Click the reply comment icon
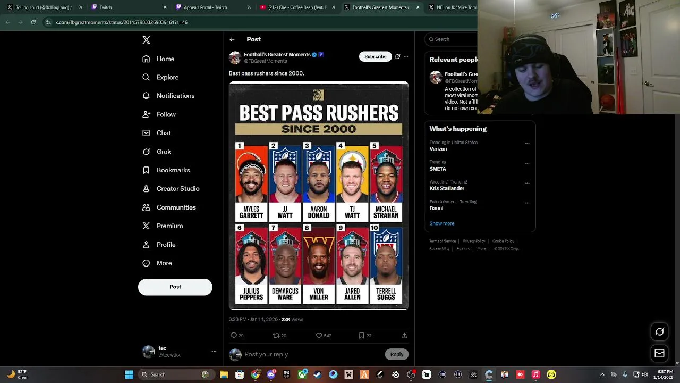Viewport: 680px width, 383px height. (234, 336)
